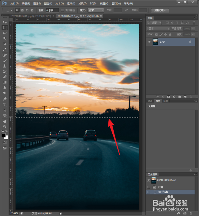Enable the 消除锯齿 anti-alias checkbox

coord(62,10)
